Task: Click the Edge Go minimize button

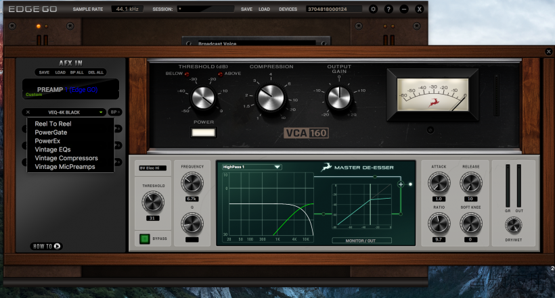Action: [x=404, y=9]
